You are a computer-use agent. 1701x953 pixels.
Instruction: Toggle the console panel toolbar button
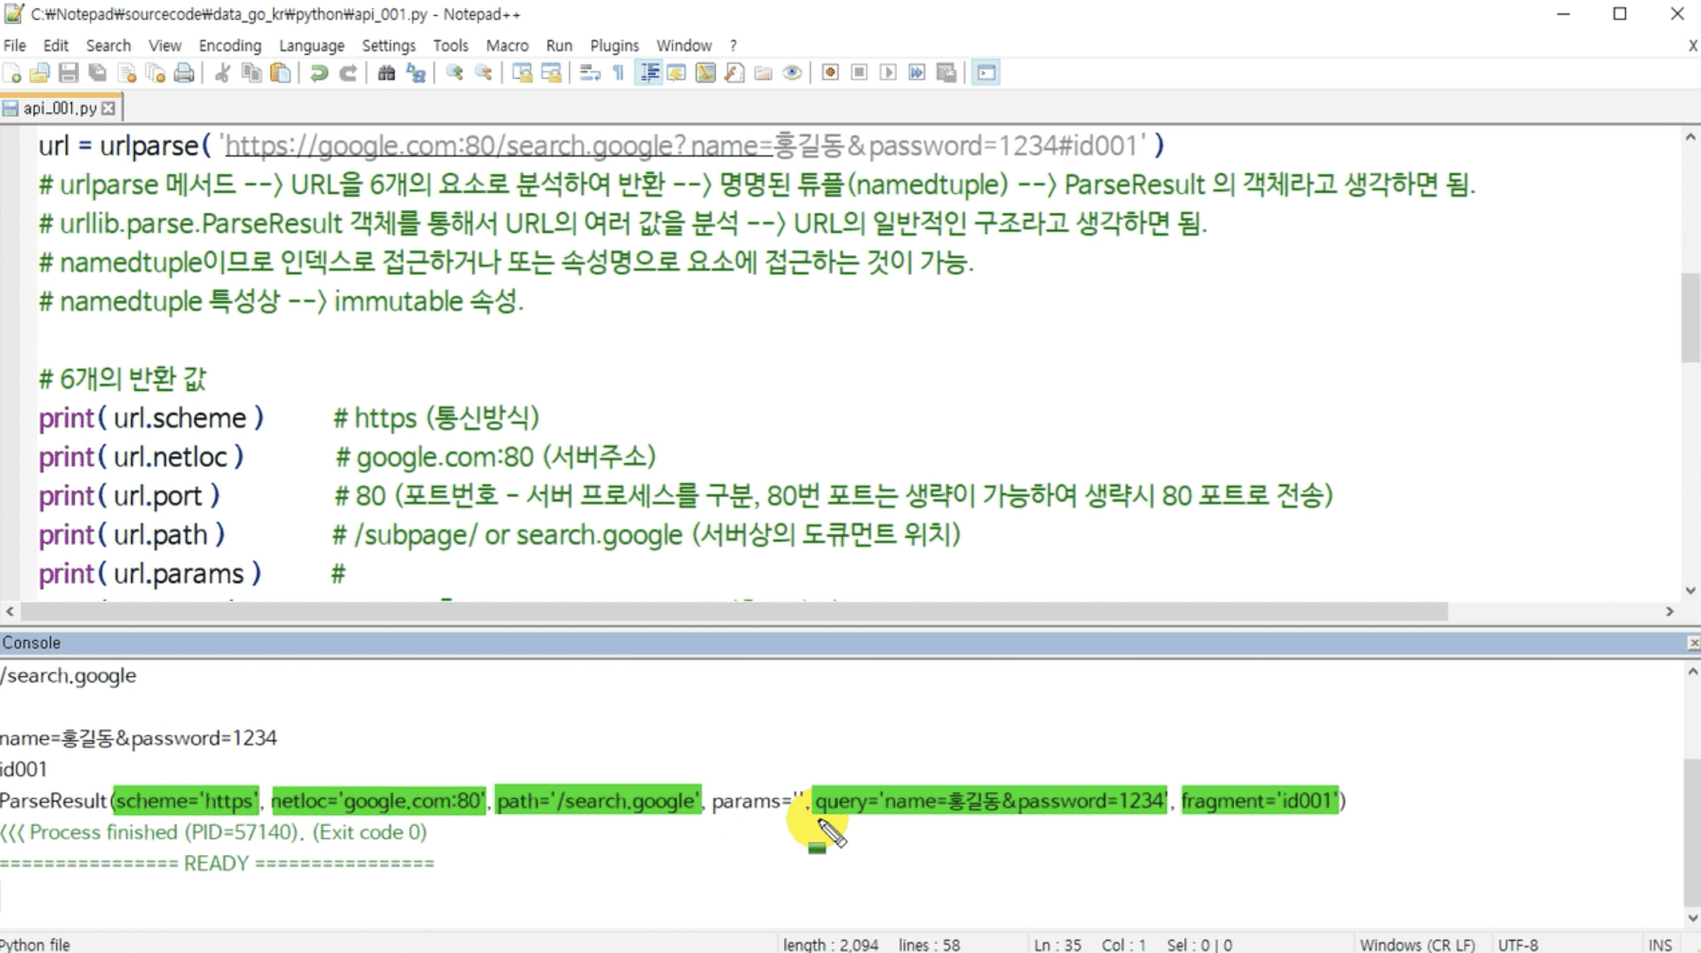(986, 73)
